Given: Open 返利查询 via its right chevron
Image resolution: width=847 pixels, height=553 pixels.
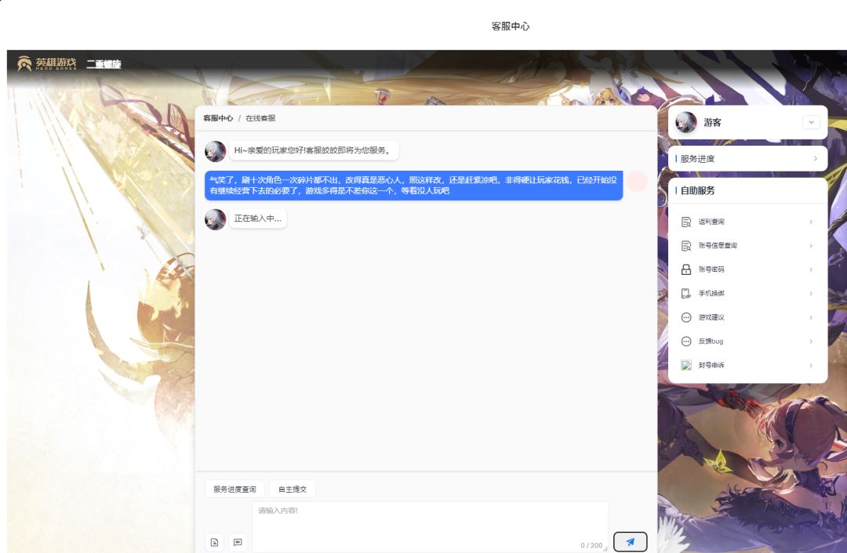Looking at the screenshot, I should (811, 222).
